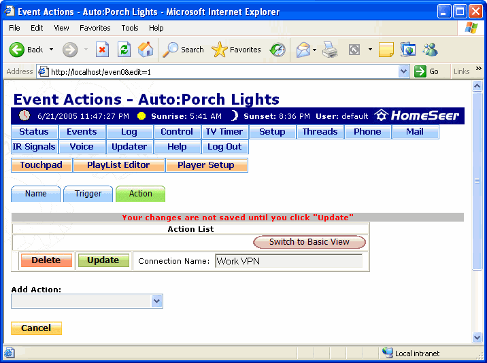
Task: Open the Touchpad page
Action: point(41,165)
